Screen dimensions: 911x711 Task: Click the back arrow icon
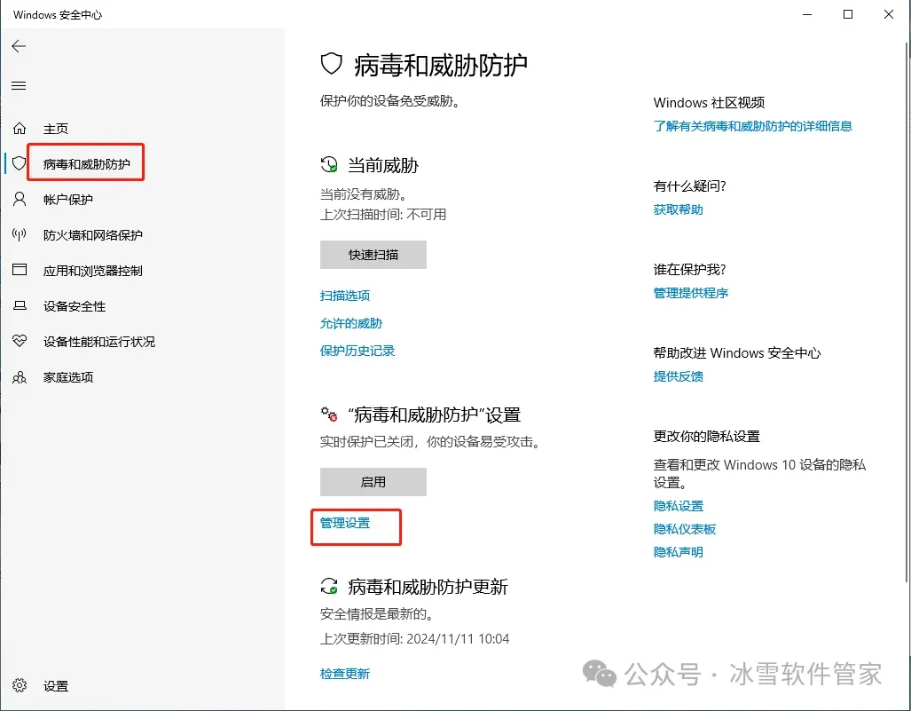click(19, 46)
